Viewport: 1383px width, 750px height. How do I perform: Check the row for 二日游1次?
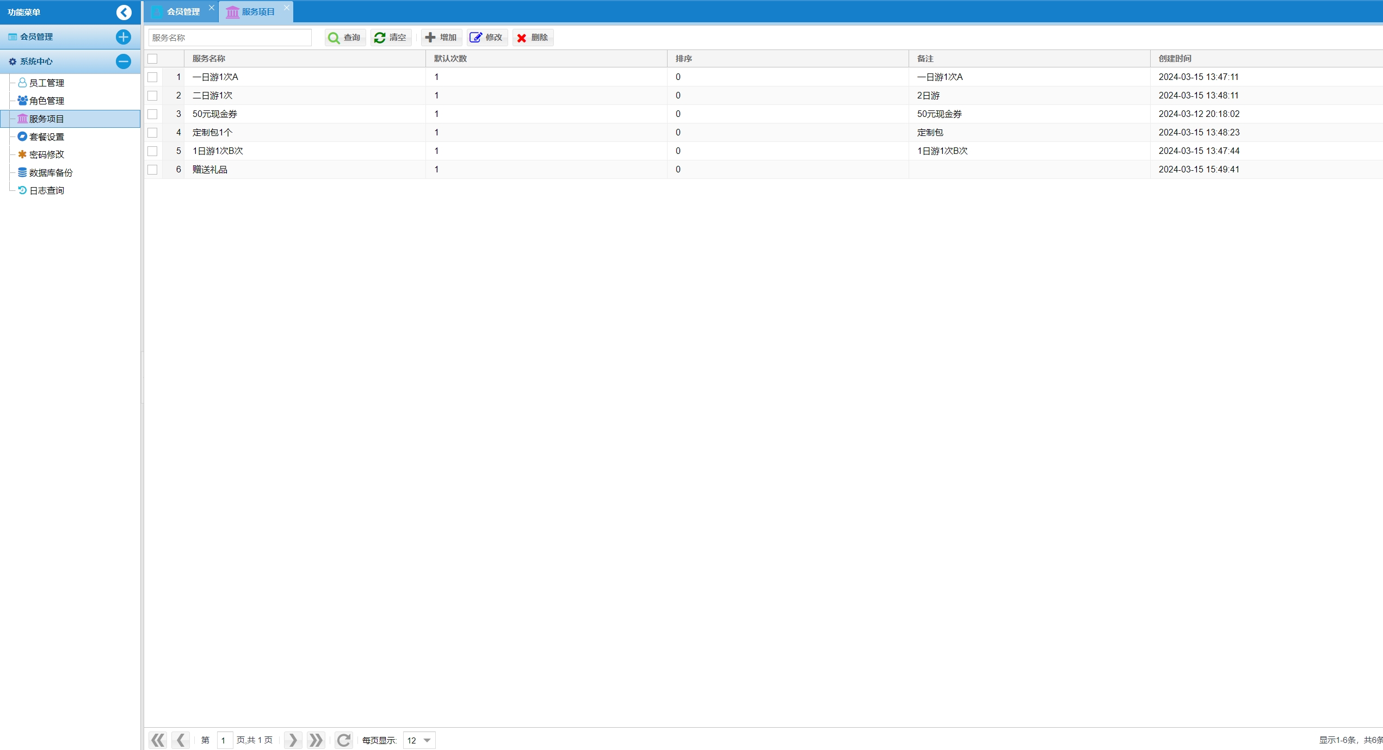click(152, 96)
